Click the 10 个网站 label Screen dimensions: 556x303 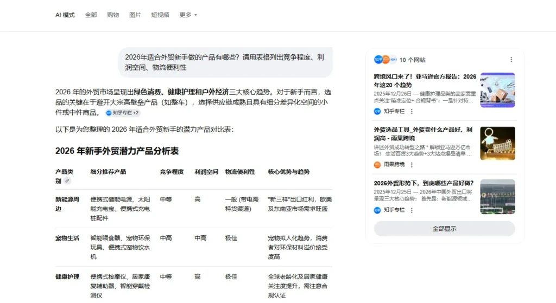pyautogui.click(x=413, y=60)
